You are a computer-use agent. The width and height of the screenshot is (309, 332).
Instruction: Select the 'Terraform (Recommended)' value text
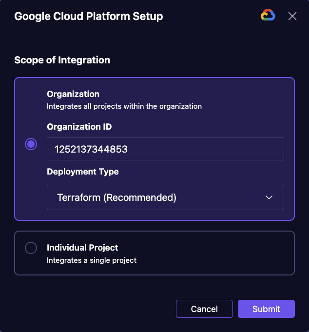point(116,197)
